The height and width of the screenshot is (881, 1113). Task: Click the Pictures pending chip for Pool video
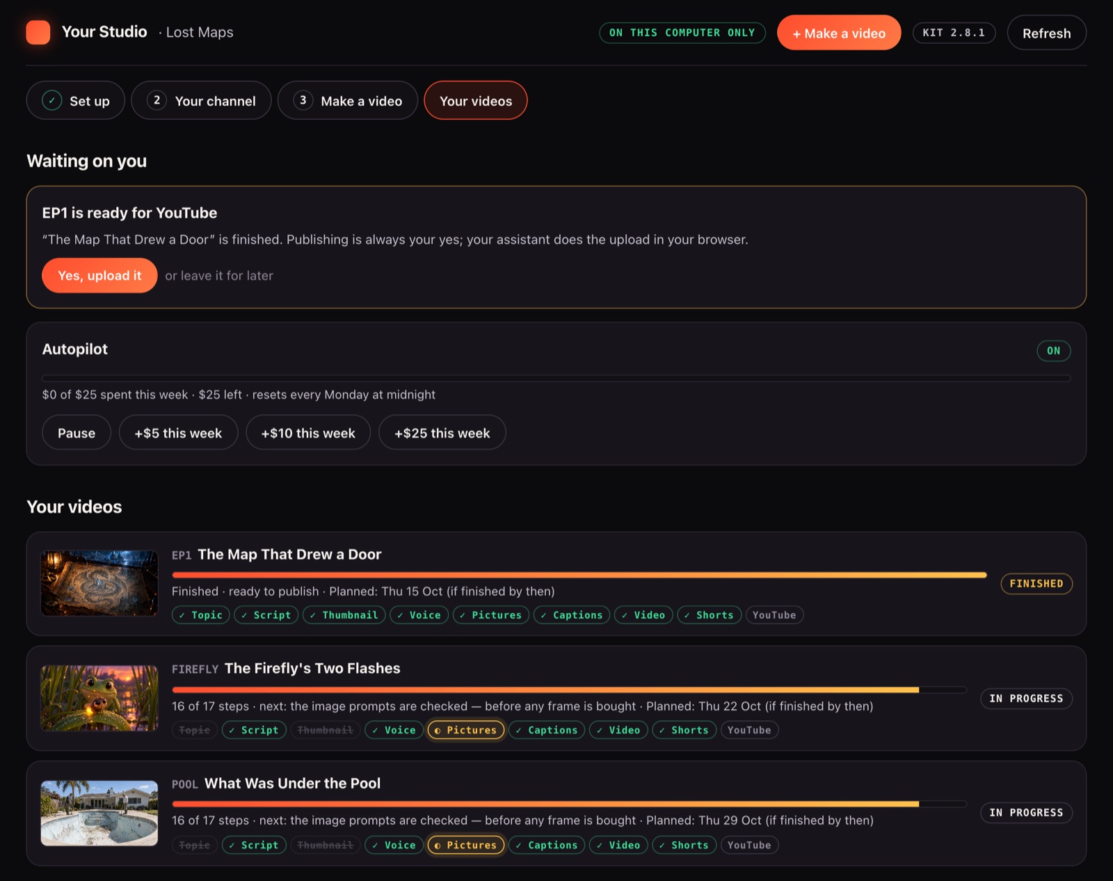(465, 845)
